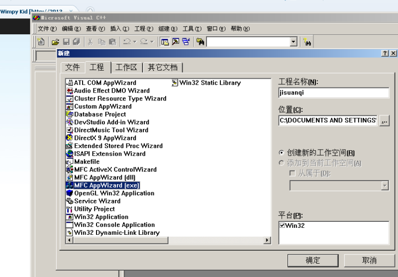Open the 工程(P) menu
Image resolution: width=398 pixels, height=277 pixels.
144,29
